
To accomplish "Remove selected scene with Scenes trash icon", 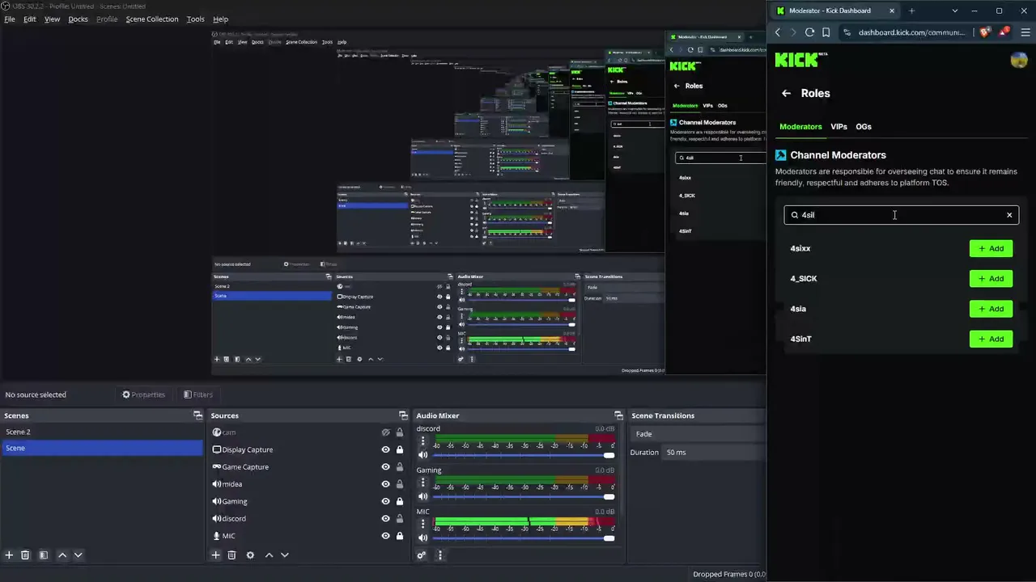I will click(x=25, y=555).
